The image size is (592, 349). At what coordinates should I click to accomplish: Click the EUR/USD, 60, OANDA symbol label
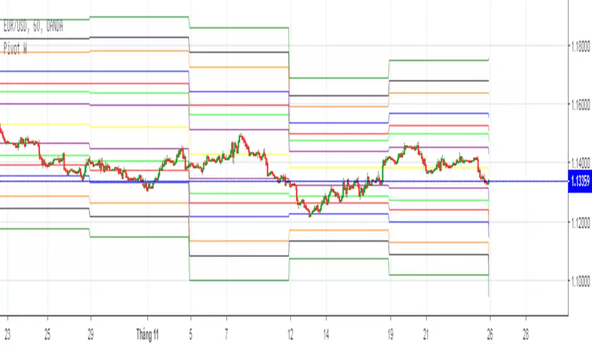point(33,27)
